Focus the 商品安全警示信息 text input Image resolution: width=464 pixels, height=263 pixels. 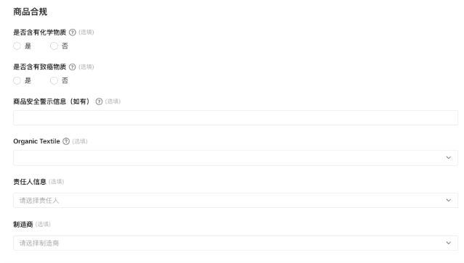tap(235, 118)
